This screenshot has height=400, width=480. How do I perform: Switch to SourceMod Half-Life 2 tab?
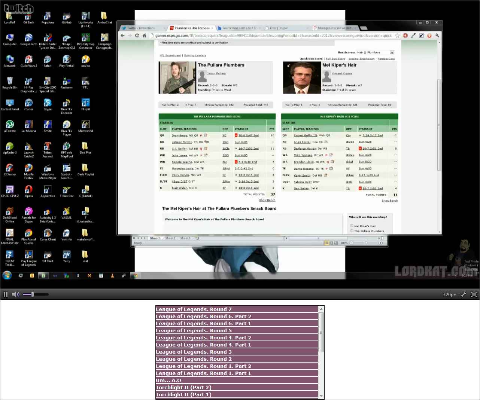tap(239, 28)
